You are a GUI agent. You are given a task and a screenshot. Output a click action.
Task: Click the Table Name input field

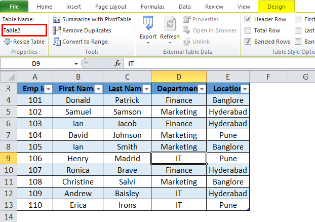(x=24, y=30)
